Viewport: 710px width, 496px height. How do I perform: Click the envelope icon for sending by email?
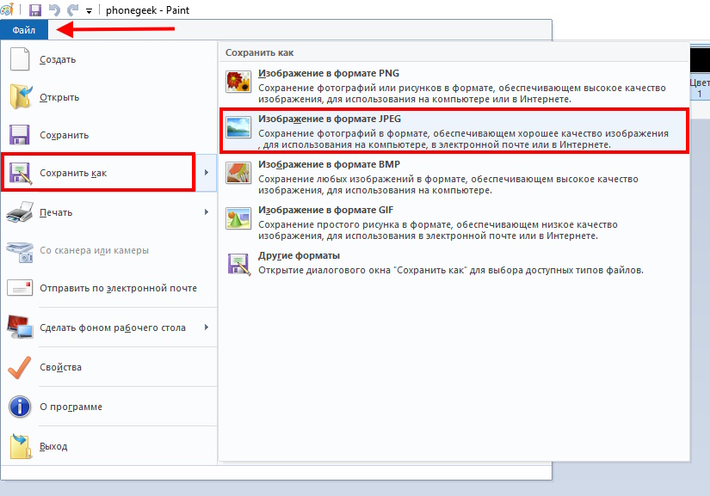pyautogui.click(x=20, y=288)
